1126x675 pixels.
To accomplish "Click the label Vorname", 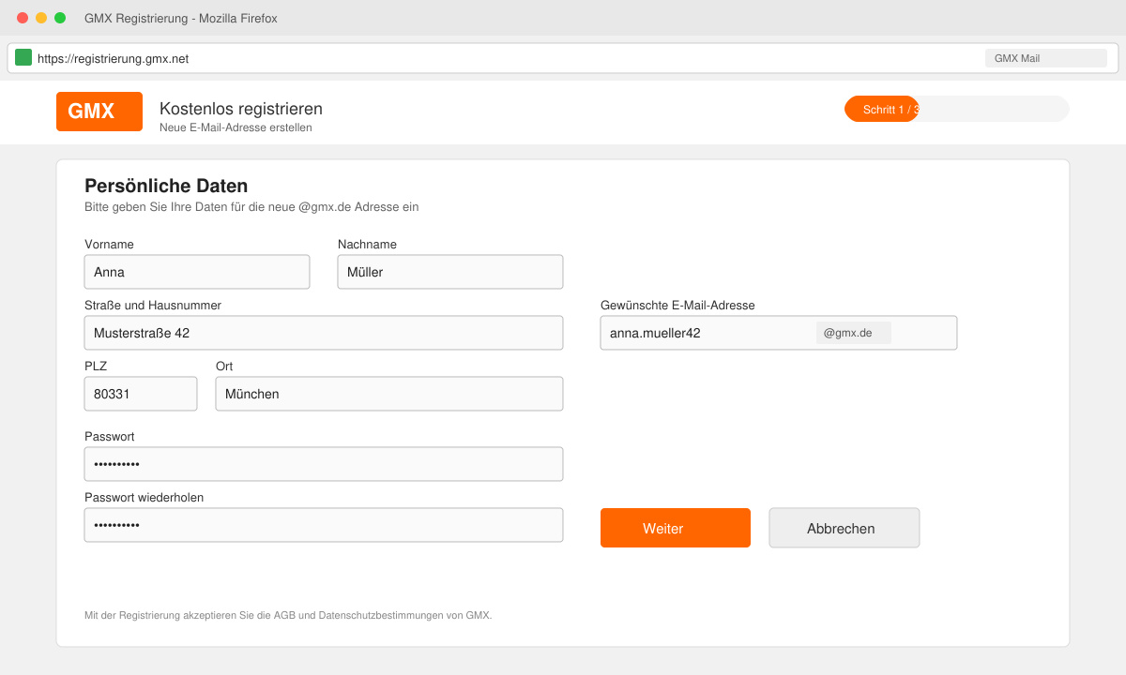I will pos(109,245).
